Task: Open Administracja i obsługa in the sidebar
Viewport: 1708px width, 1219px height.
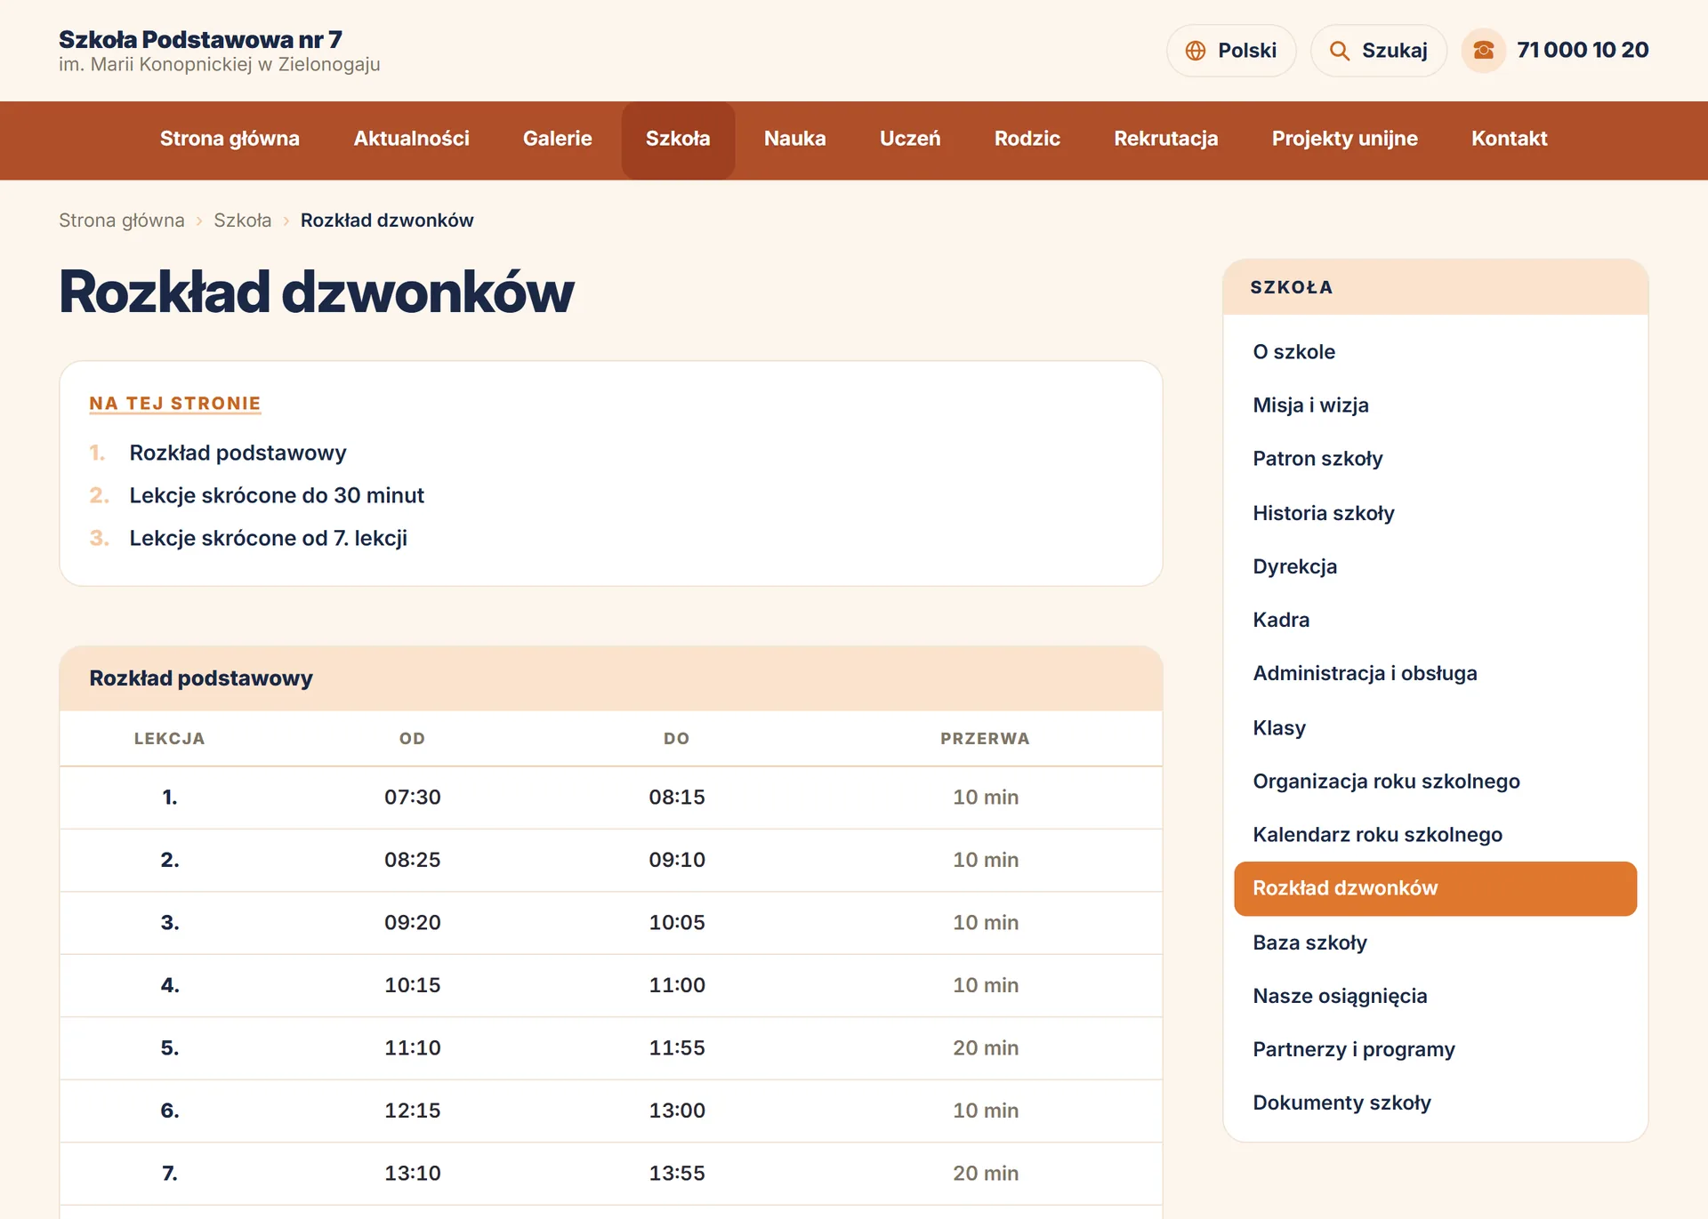Action: [x=1435, y=673]
